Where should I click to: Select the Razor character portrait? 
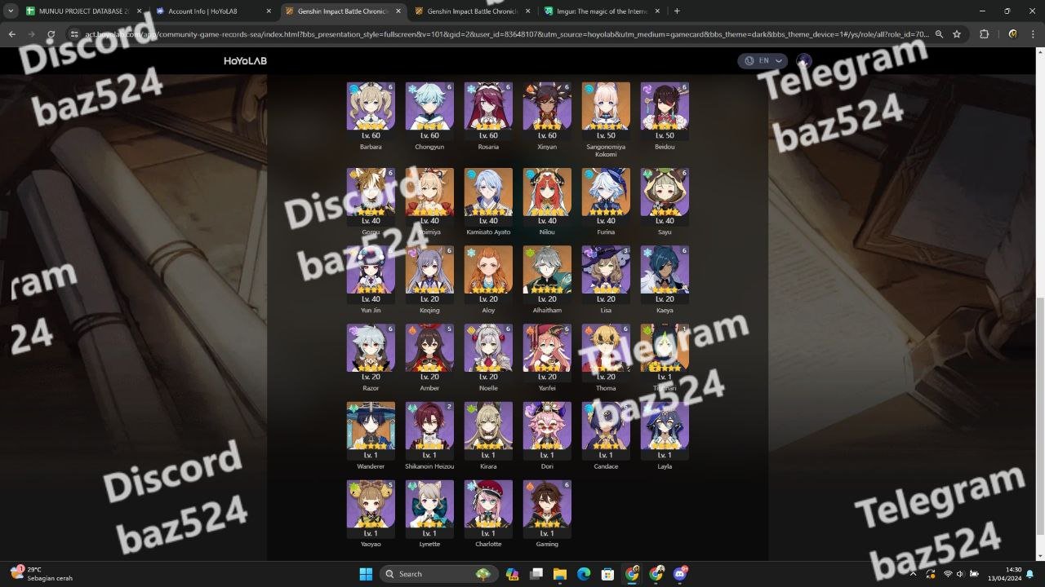(x=371, y=354)
